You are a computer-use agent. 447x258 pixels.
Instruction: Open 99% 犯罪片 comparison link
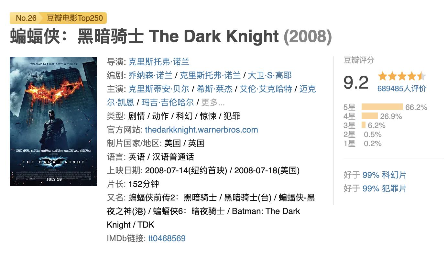[384, 188]
